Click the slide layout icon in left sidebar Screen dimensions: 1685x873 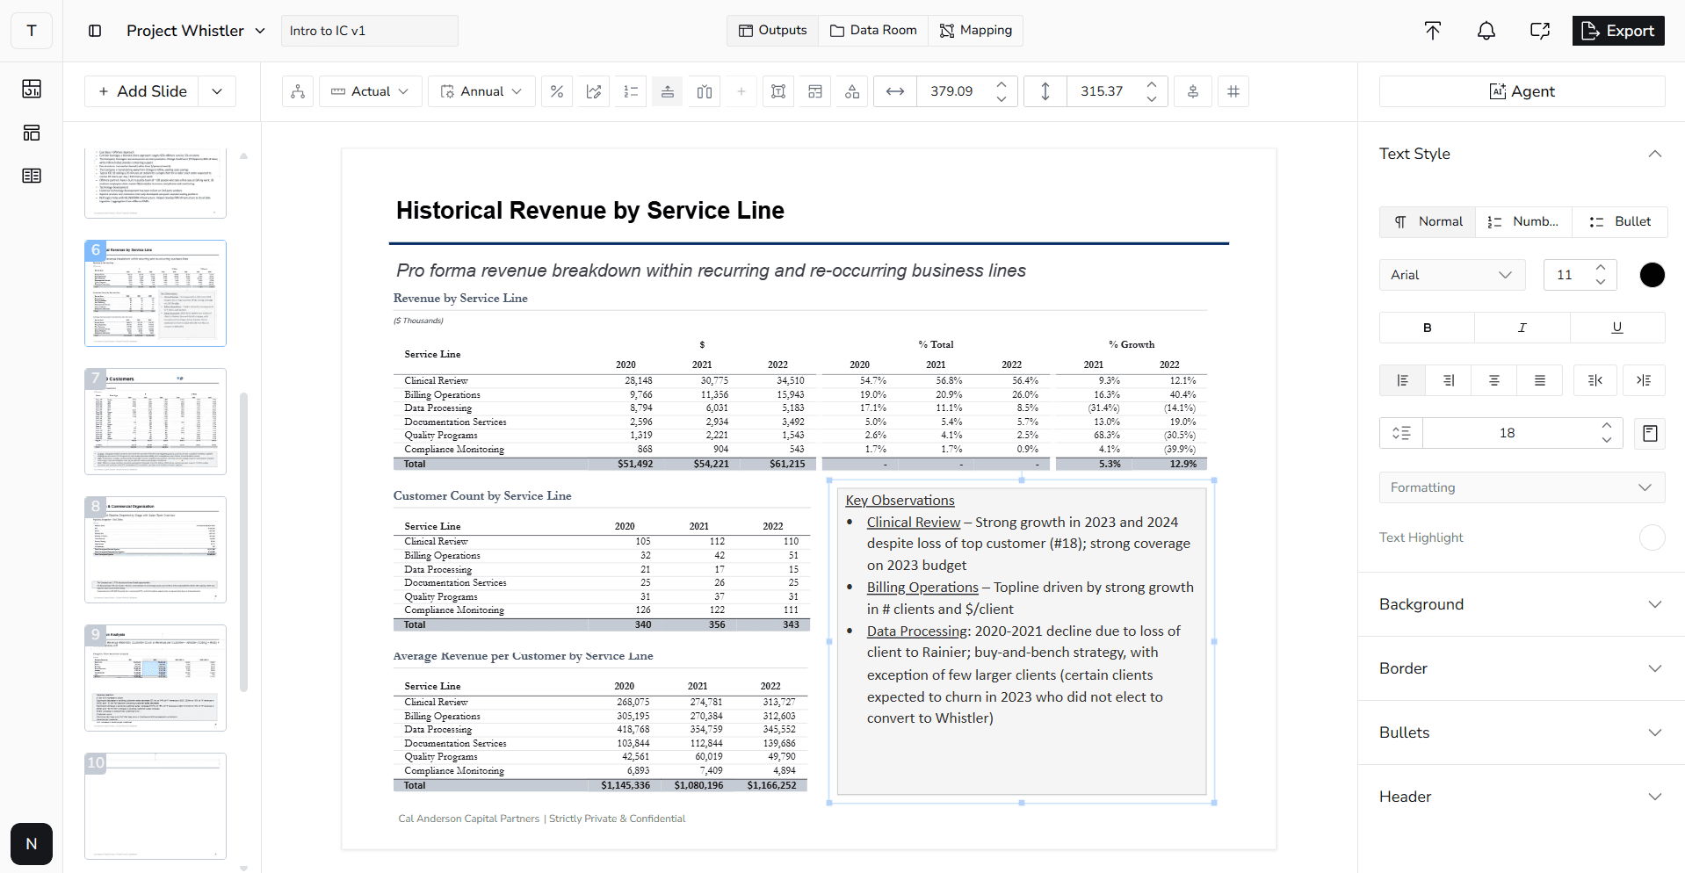point(31,133)
